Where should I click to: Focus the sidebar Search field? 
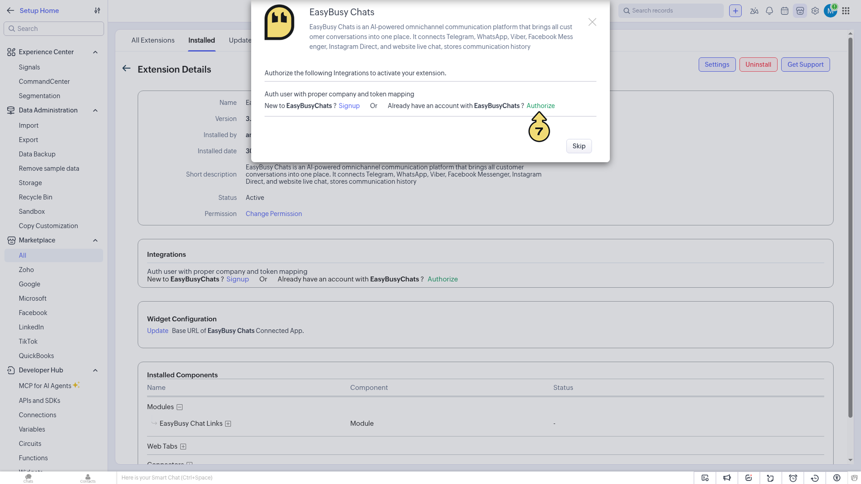coord(54,29)
